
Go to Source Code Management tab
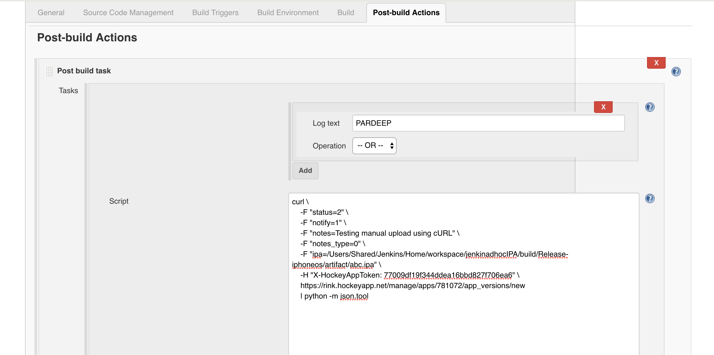[128, 13]
